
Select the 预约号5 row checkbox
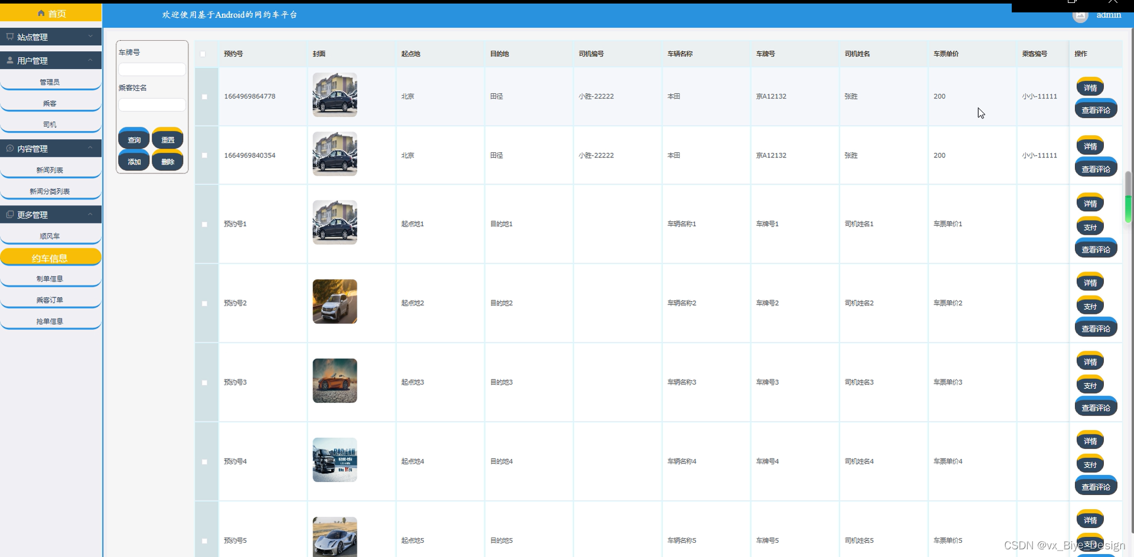(204, 540)
